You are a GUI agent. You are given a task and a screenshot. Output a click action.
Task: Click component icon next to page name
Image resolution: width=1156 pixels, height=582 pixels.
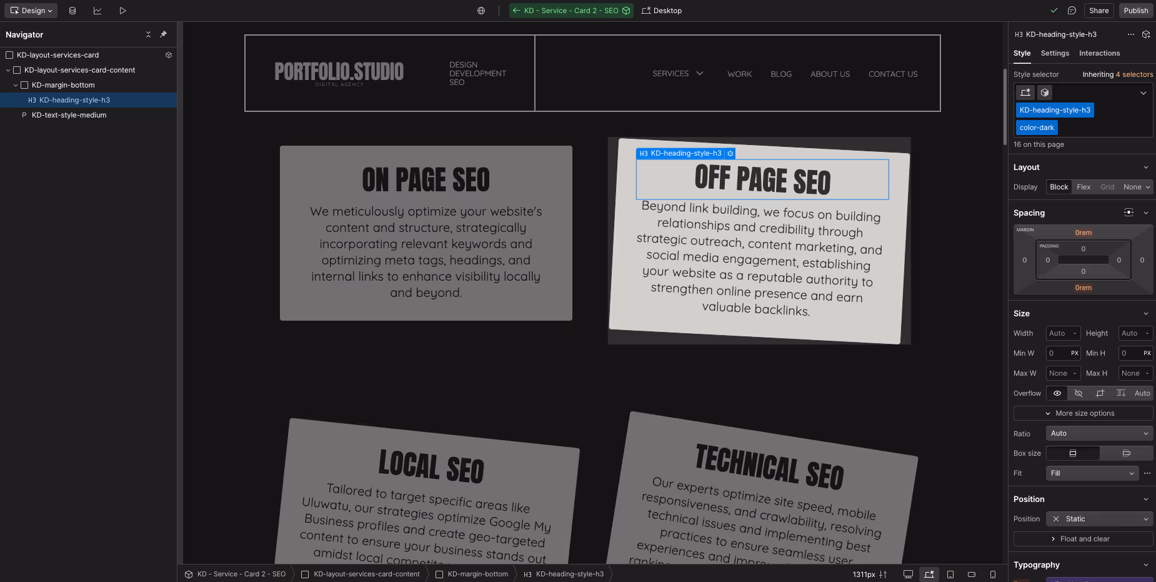click(x=626, y=11)
